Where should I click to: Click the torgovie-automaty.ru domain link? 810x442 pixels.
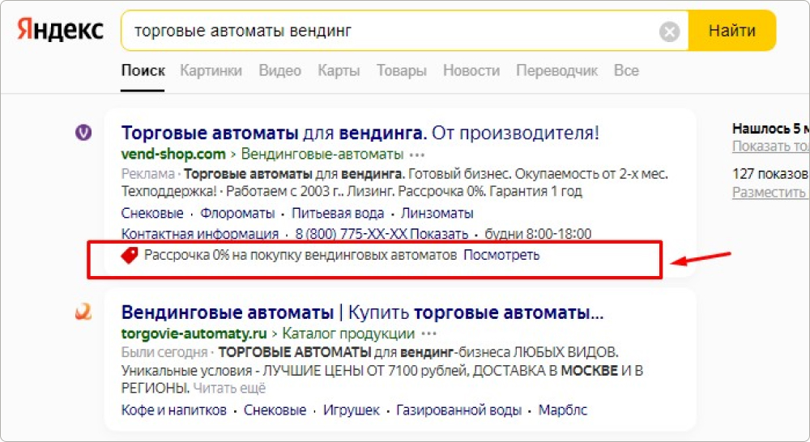pos(194,334)
